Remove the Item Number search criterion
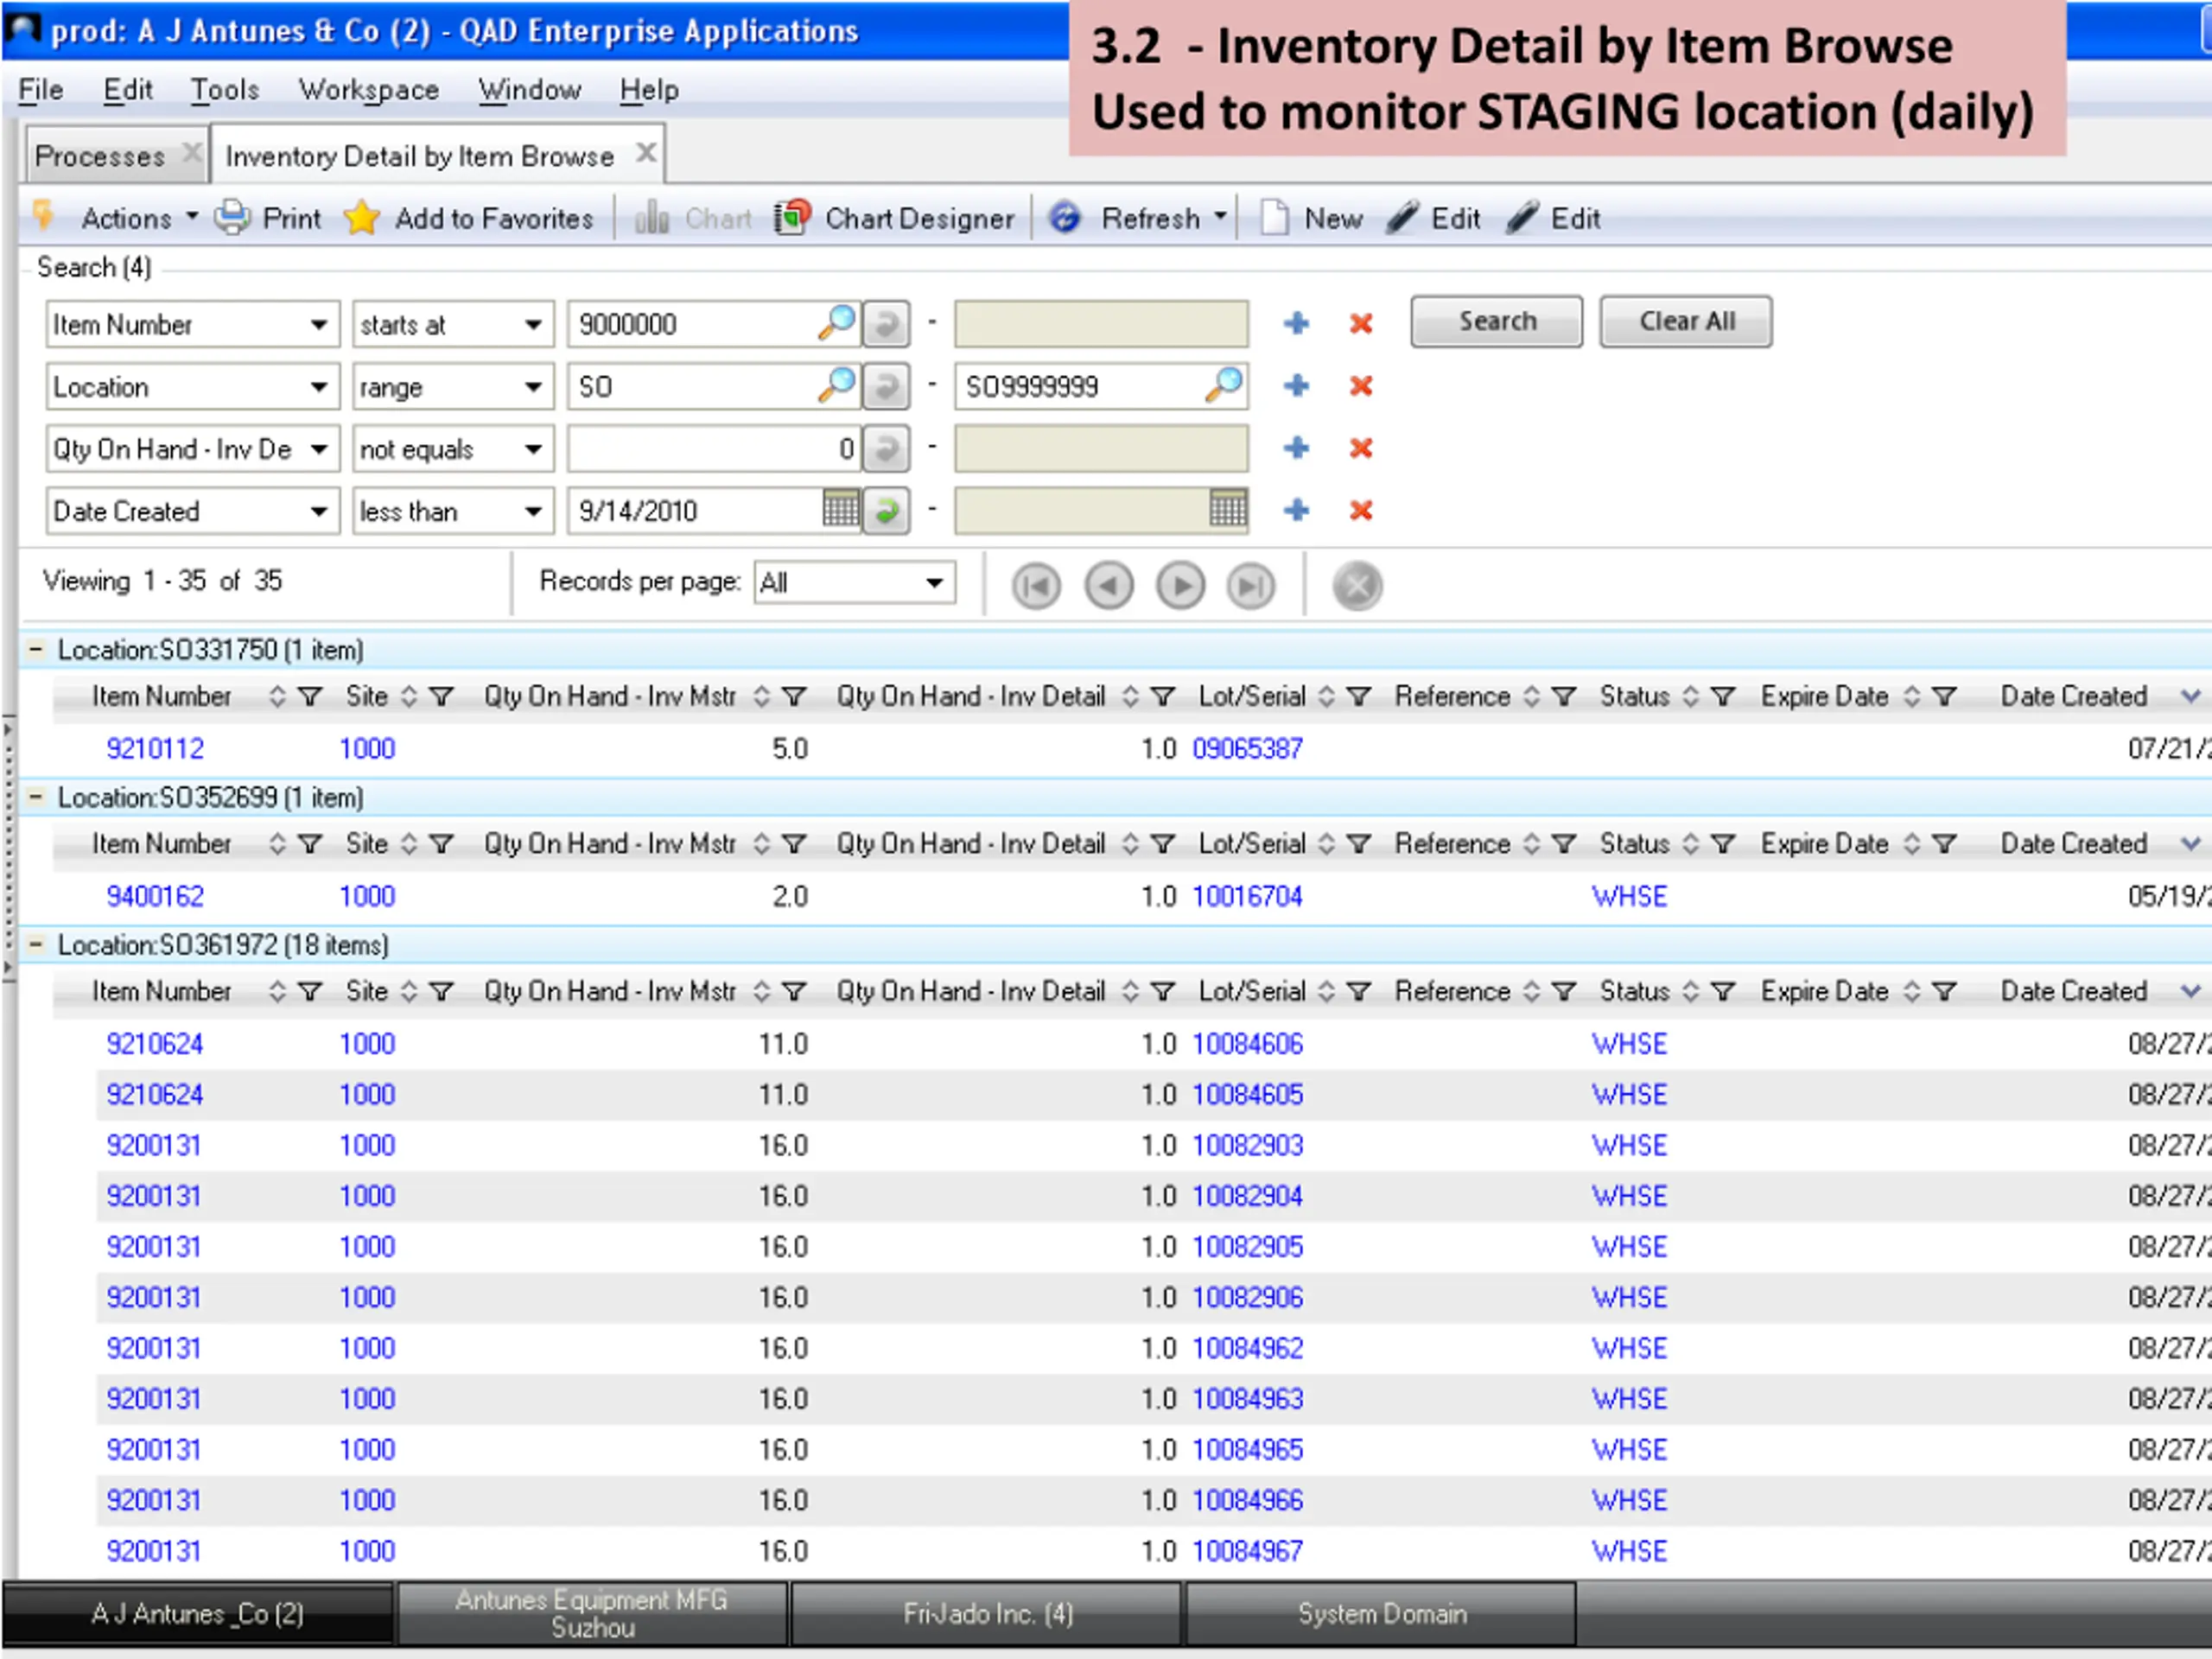This screenshot has width=2212, height=1659. click(x=1361, y=323)
